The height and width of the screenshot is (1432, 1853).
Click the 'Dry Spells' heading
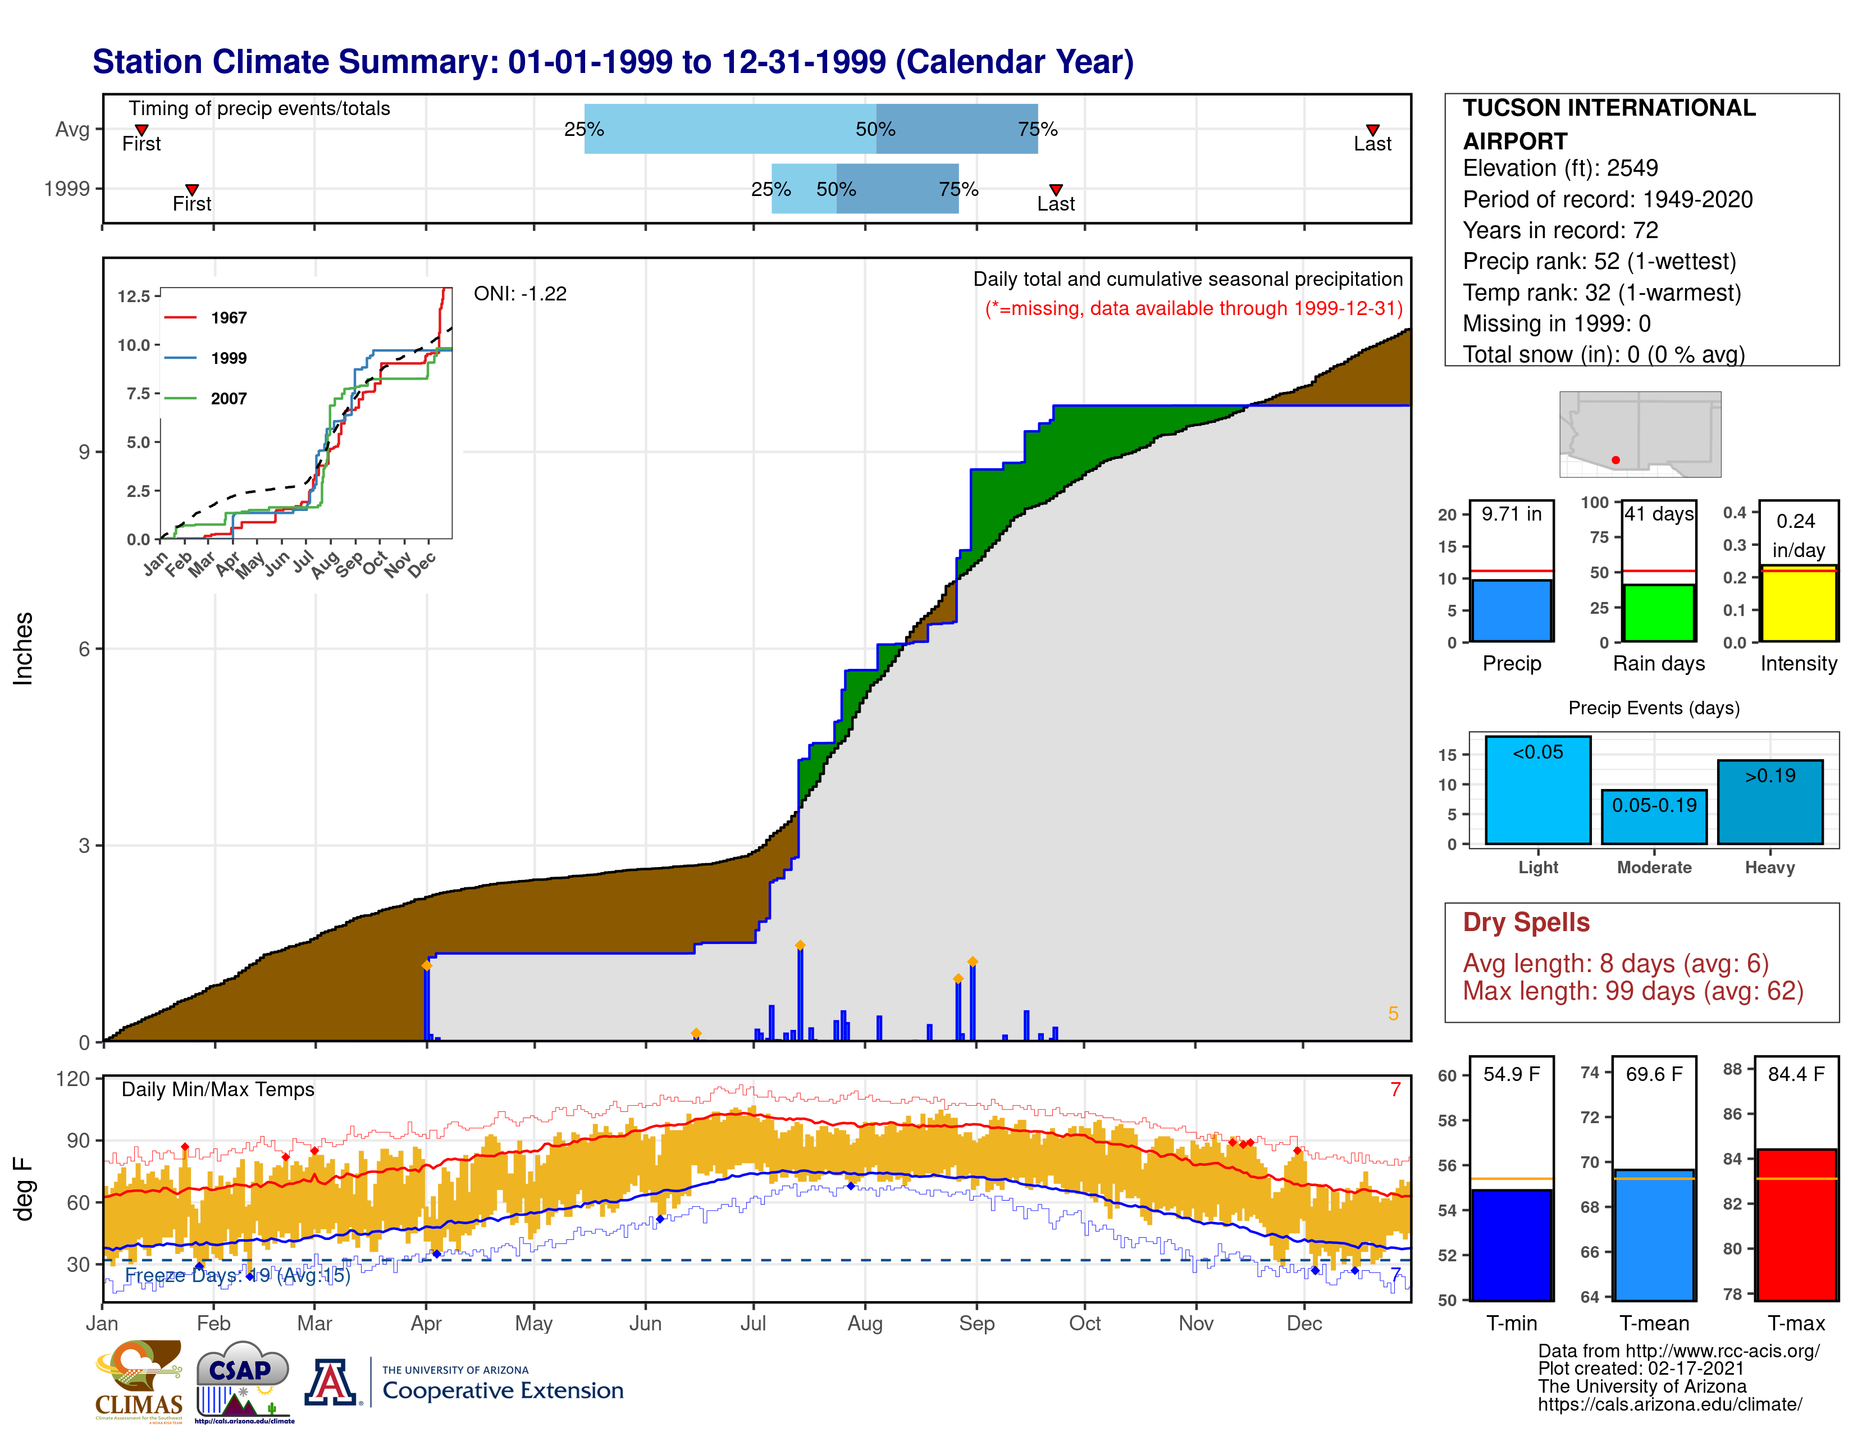click(x=1526, y=922)
